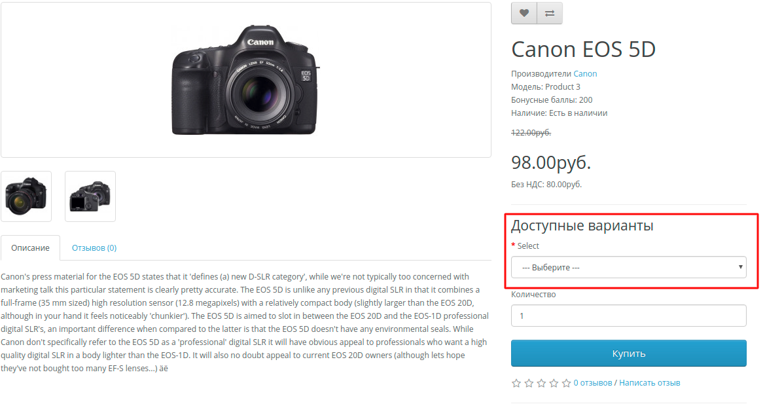This screenshot has height=419, width=765.
Task: Click the first rating star
Action: [516, 383]
